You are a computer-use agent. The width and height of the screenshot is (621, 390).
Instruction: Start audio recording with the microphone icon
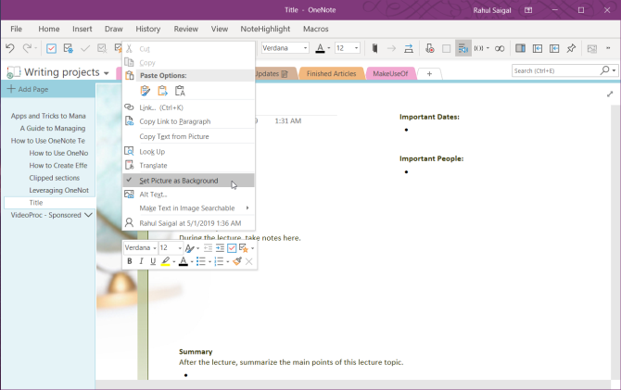pos(430,48)
